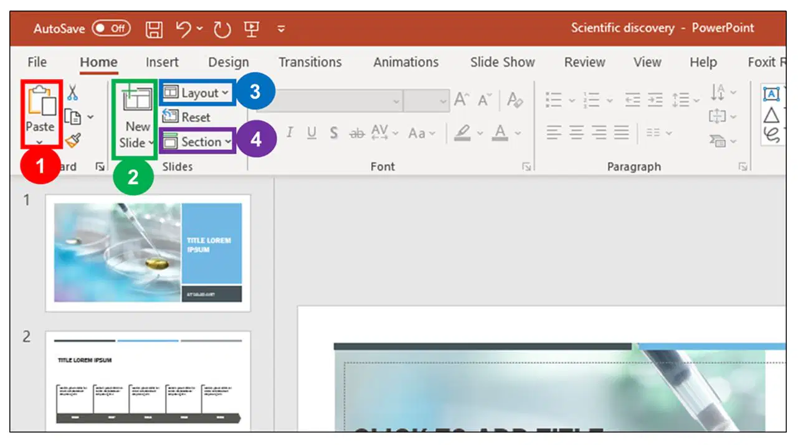Reset the slide layout
The height and width of the screenshot is (445, 798).
(x=186, y=117)
